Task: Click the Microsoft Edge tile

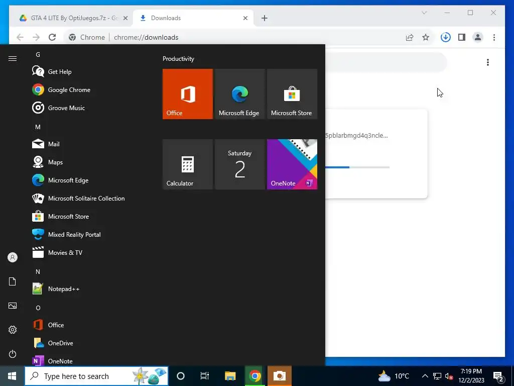Action: point(239,94)
